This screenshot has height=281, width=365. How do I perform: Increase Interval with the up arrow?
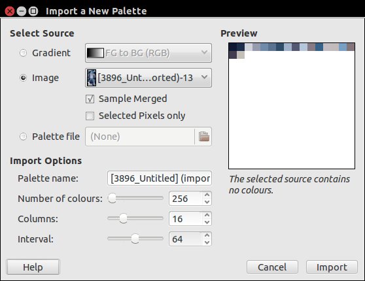point(207,235)
